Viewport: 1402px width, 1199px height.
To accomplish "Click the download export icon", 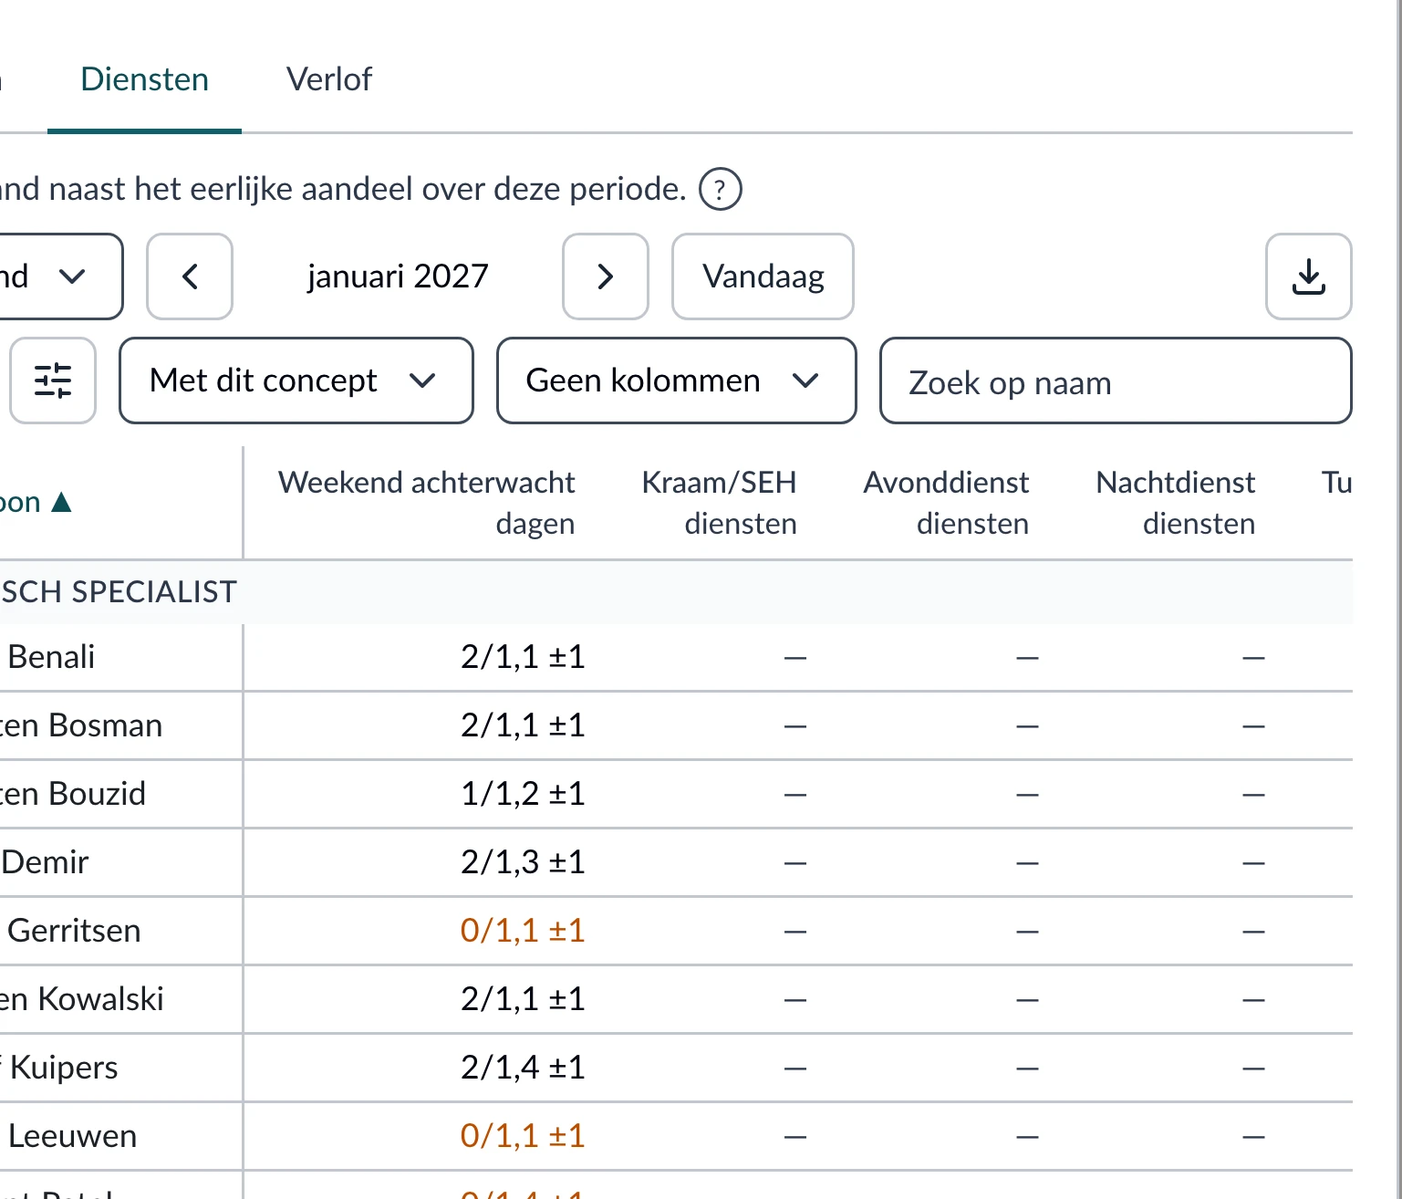I will click(x=1309, y=276).
